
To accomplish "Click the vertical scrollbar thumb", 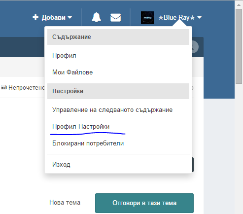I will pyautogui.click(x=239, y=46).
